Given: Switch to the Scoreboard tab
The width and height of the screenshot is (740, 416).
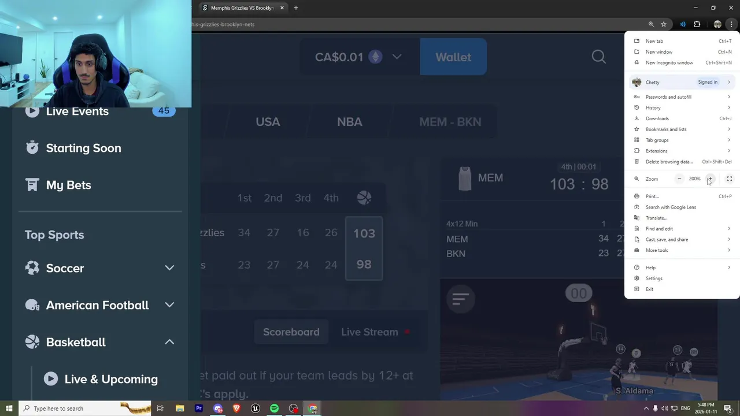Looking at the screenshot, I should point(291,332).
